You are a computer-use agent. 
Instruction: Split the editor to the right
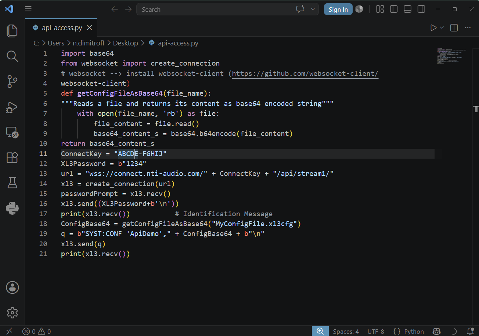(x=454, y=27)
